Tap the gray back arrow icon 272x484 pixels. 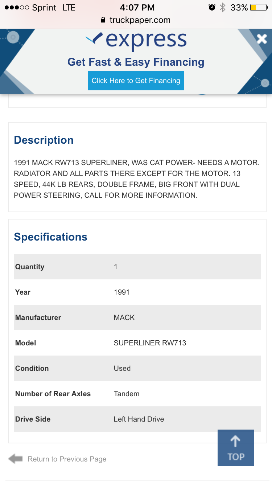15,459
